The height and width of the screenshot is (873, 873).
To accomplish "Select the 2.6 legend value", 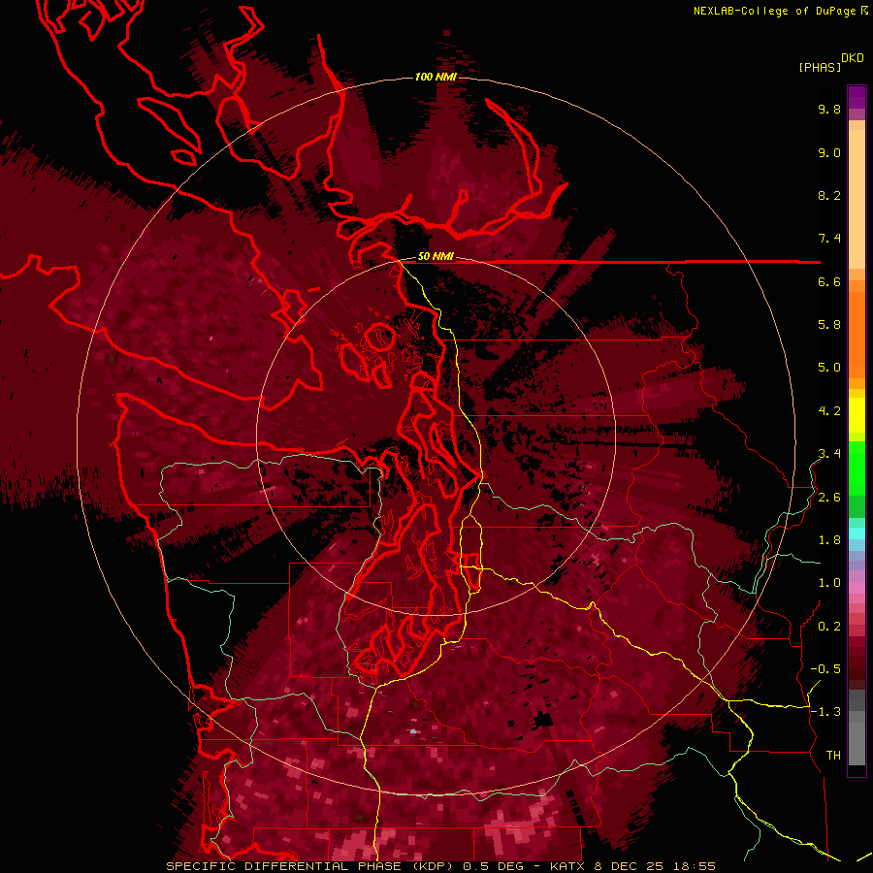I will 829,498.
